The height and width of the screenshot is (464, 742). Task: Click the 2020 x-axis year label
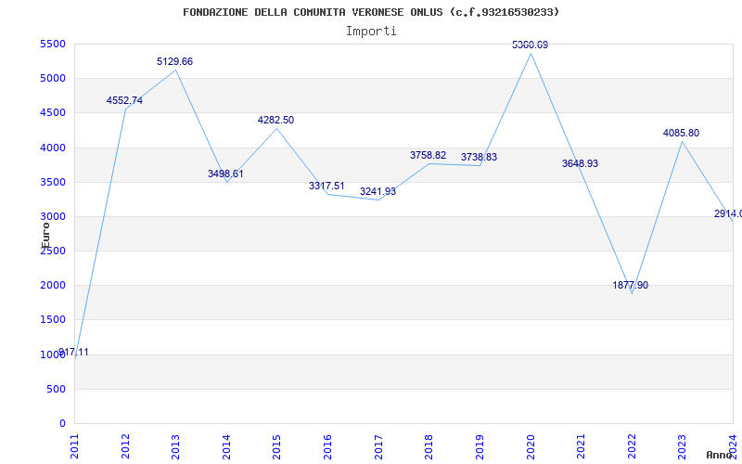pos(530,446)
